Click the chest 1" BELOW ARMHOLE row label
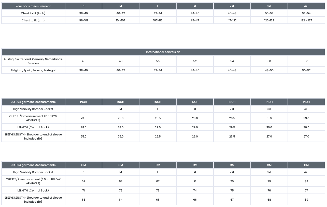327x207 pixels. pyautogui.click(x=33, y=118)
